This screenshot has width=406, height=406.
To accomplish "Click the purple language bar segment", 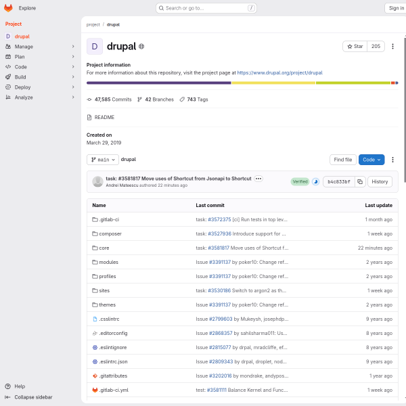I will [159, 83].
